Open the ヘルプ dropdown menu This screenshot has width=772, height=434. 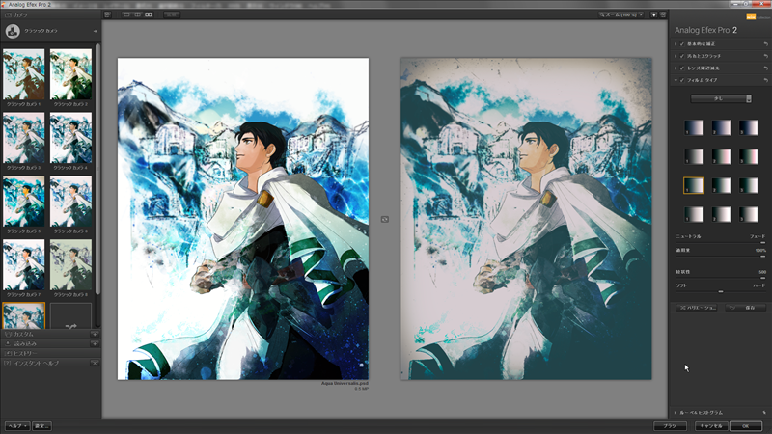(x=17, y=426)
